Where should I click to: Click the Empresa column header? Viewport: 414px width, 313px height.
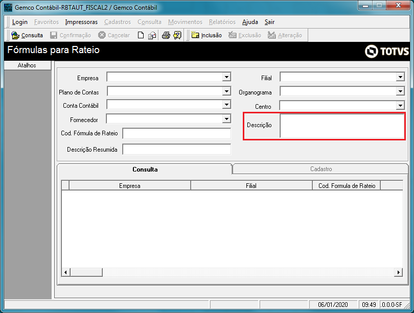point(130,186)
